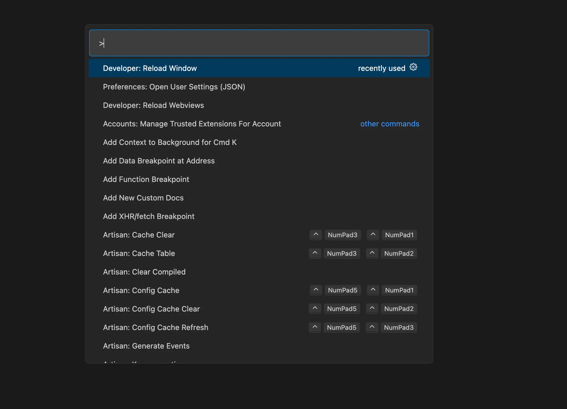
Task: Select Preferences: Open User Settings (JSON)
Action: pos(174,87)
